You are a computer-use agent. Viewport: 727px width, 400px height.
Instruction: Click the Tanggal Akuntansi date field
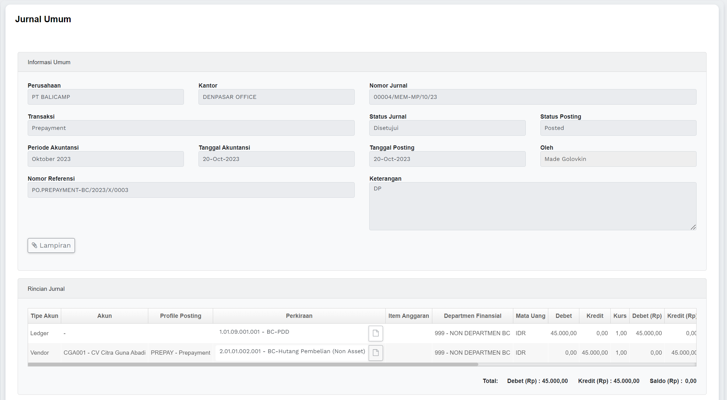point(276,159)
